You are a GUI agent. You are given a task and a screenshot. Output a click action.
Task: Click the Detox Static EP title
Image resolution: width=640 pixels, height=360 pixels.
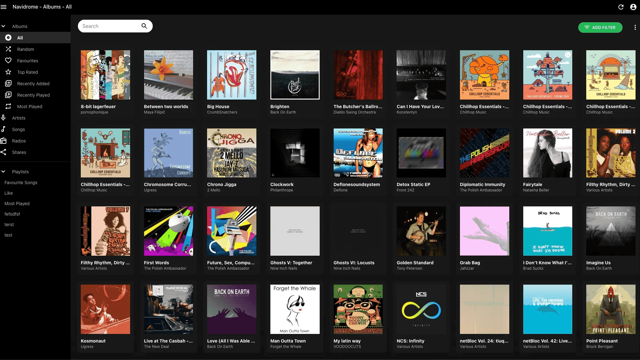pos(413,184)
